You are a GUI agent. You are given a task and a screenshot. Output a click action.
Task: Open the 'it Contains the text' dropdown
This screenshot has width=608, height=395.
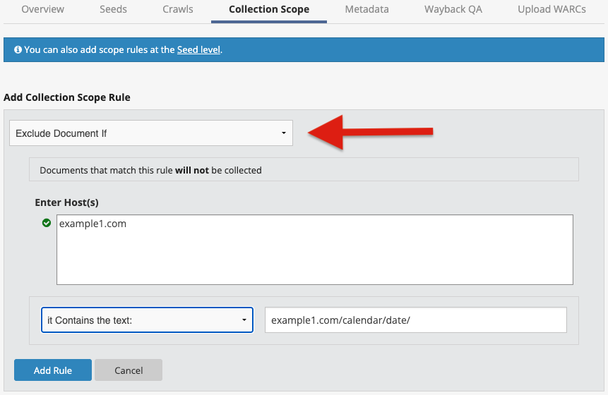147,320
